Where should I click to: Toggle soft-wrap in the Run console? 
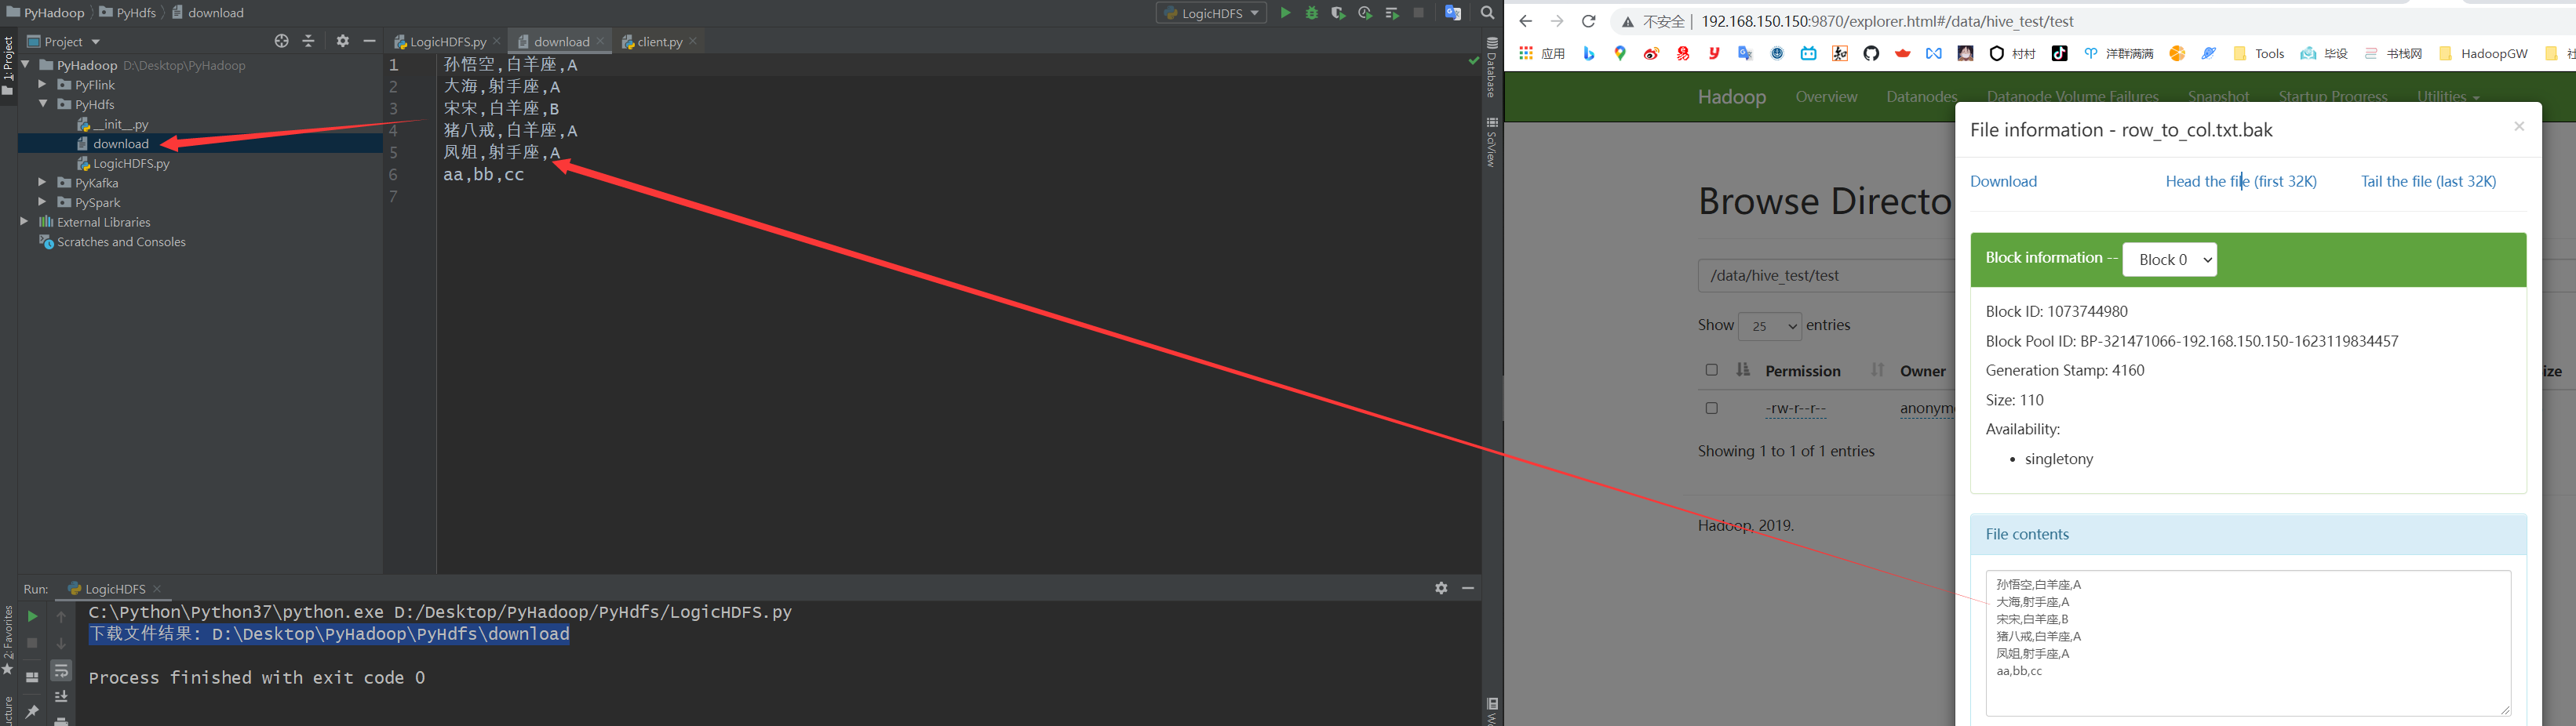(x=61, y=670)
